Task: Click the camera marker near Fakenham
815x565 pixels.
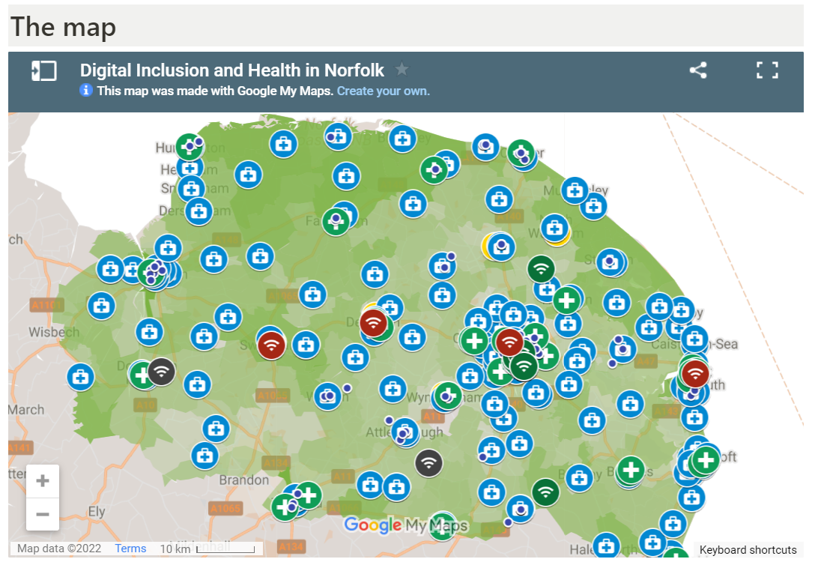Action: 337,218
